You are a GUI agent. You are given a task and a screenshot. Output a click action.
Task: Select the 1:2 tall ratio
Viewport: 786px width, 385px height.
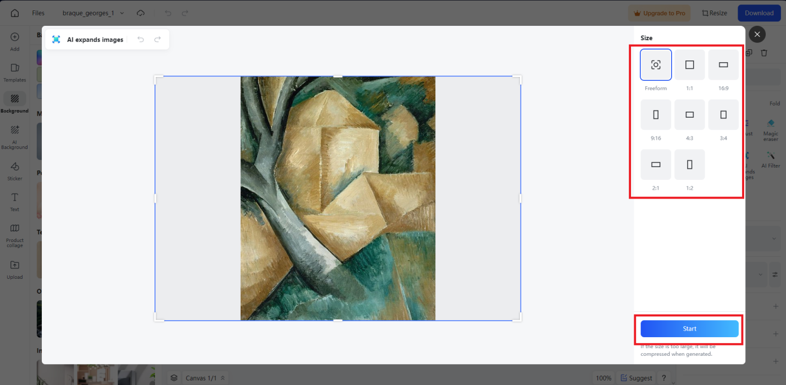689,164
